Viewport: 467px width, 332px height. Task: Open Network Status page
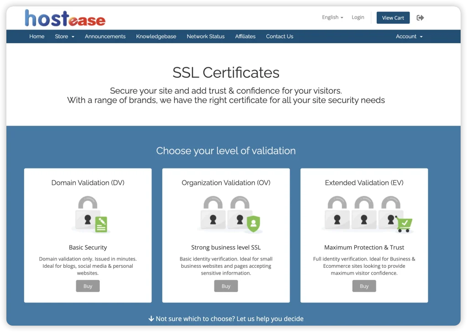(206, 36)
